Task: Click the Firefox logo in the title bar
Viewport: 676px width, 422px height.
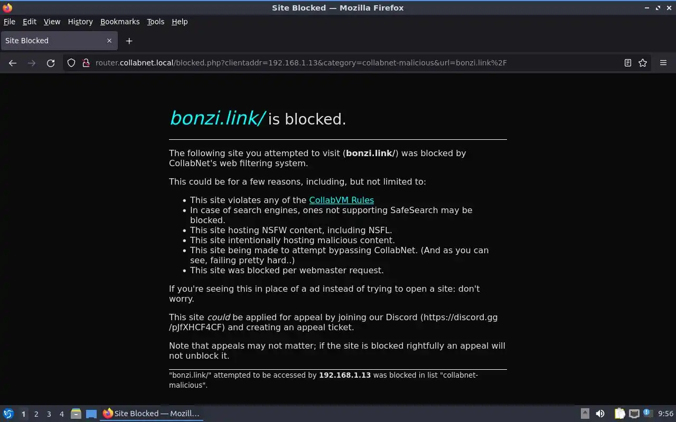Action: point(7,8)
